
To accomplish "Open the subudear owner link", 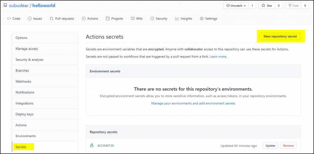I will click(x=19, y=6).
